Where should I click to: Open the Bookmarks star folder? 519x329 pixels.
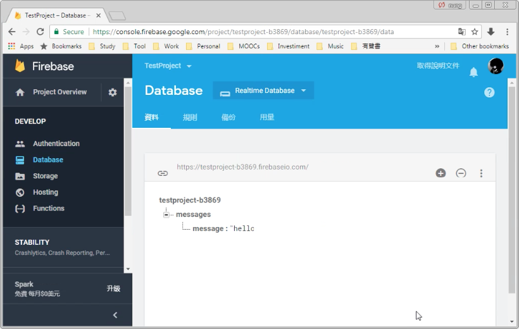coord(61,46)
